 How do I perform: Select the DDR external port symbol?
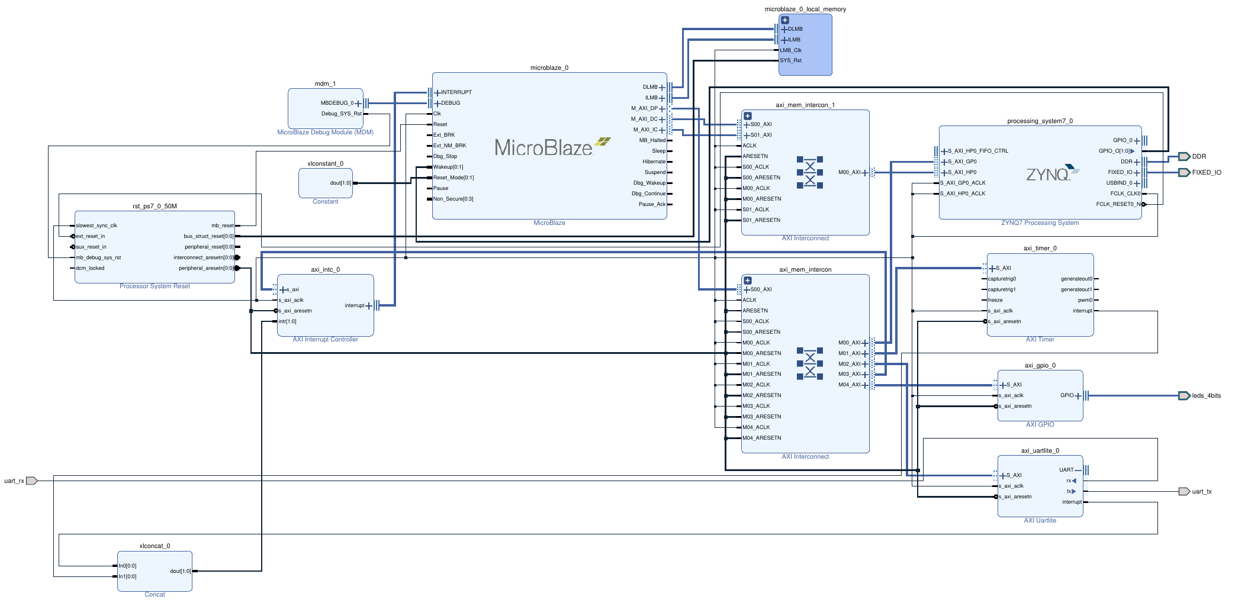coord(1183,157)
